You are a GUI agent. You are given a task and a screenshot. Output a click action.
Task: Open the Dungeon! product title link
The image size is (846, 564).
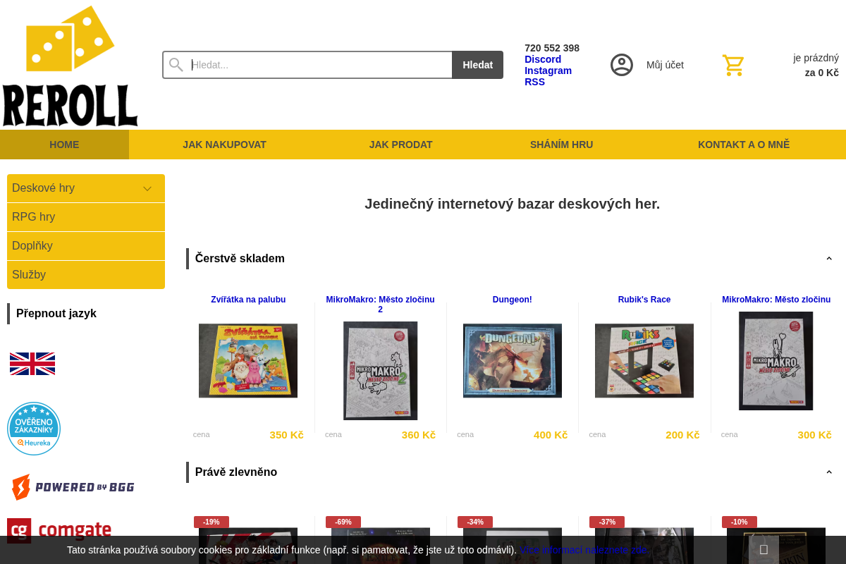[x=513, y=300]
